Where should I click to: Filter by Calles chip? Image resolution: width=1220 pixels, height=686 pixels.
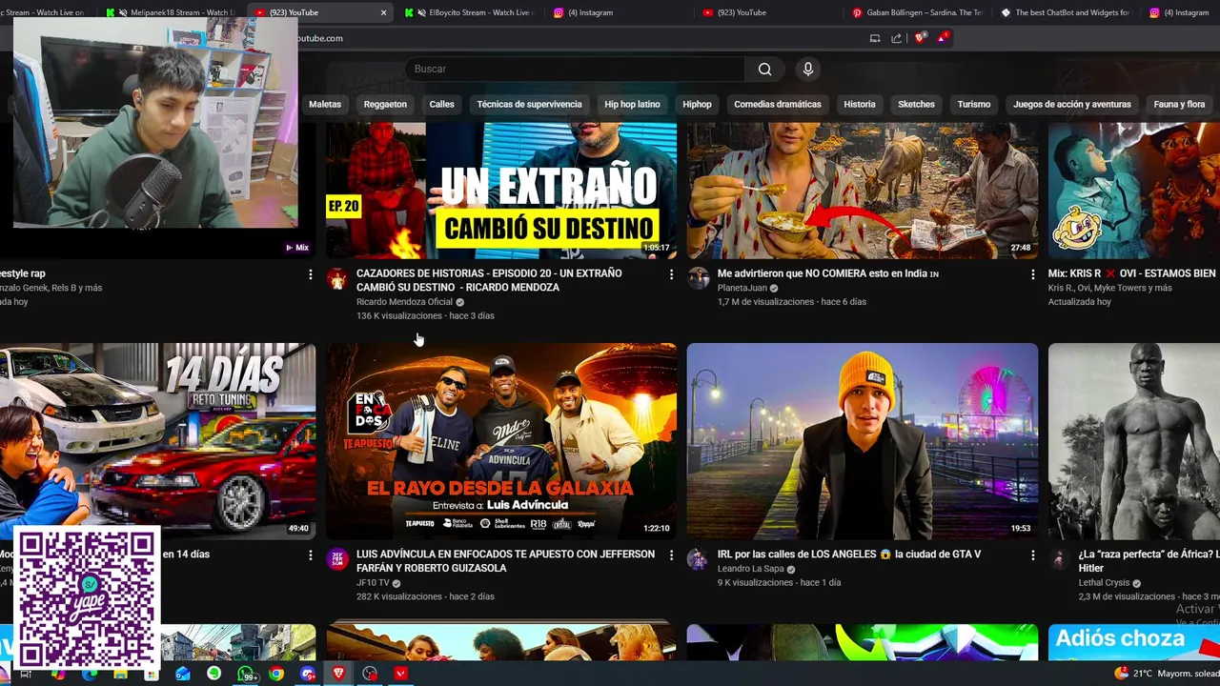click(441, 104)
